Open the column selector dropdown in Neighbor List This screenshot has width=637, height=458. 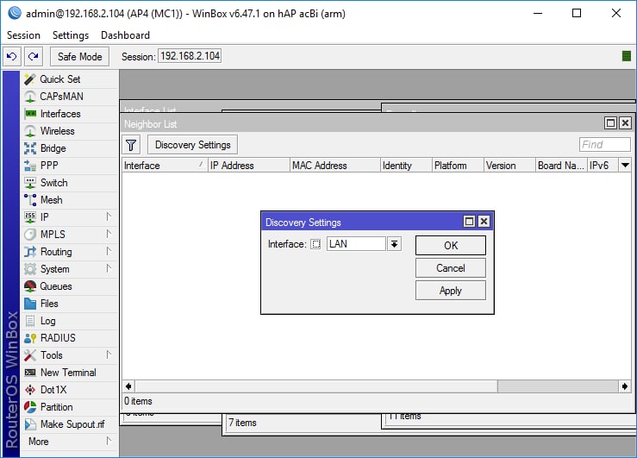click(625, 166)
